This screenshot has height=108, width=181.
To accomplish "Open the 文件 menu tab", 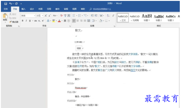I will (6, 9).
